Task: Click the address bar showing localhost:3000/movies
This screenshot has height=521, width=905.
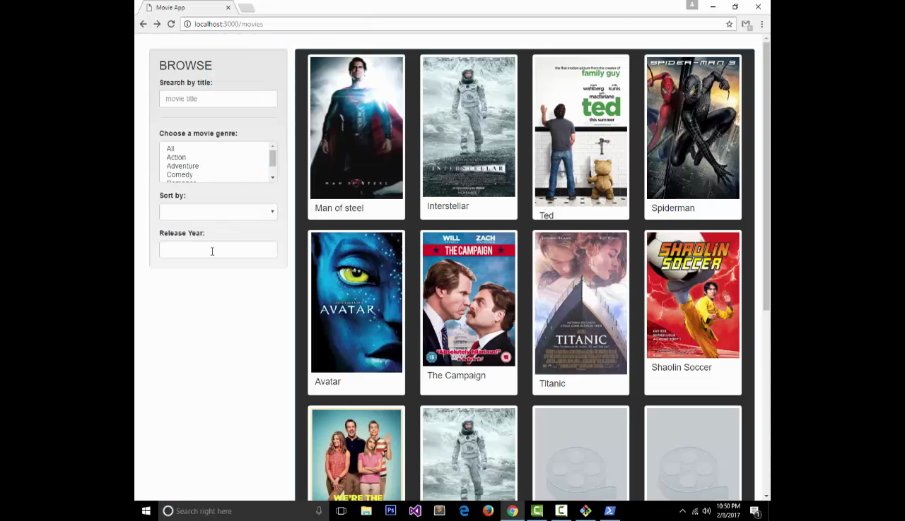Action: 452,24
